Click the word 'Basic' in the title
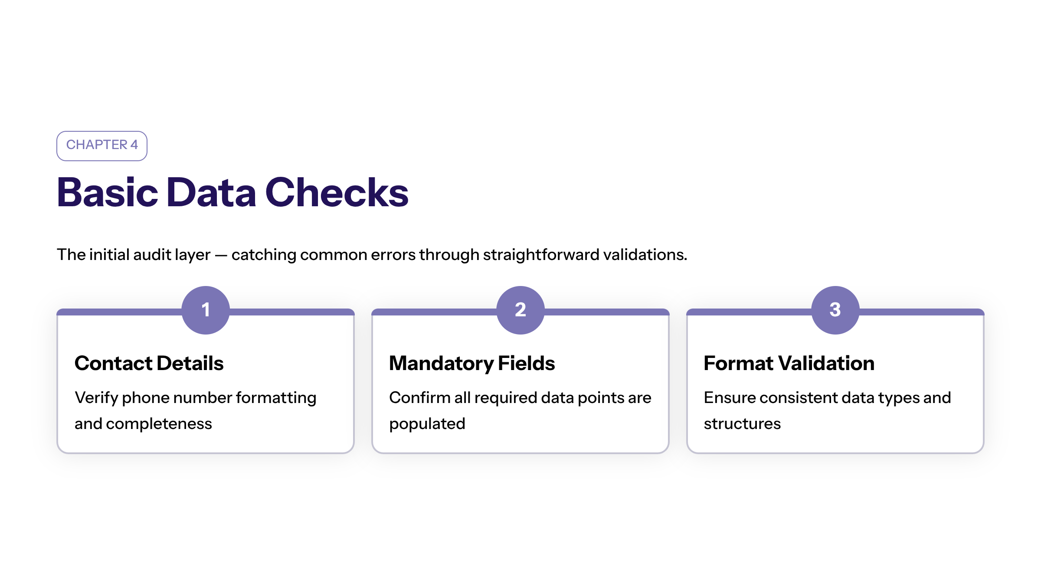The height and width of the screenshot is (585, 1041). point(108,192)
